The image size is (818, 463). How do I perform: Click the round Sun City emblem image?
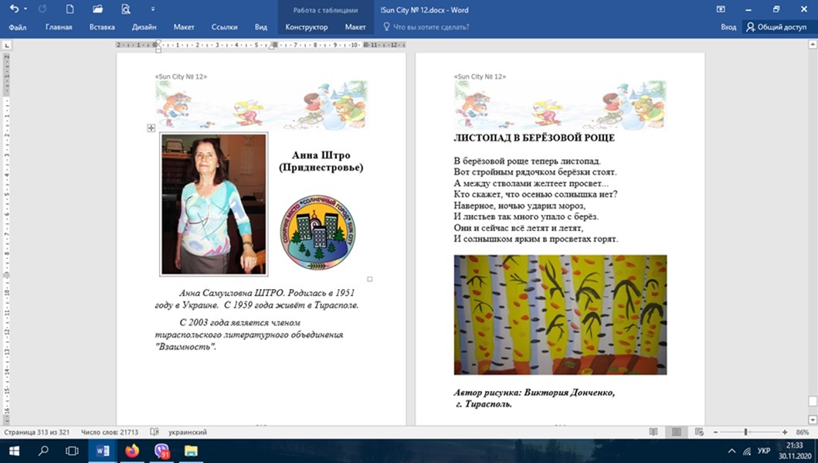tap(317, 233)
